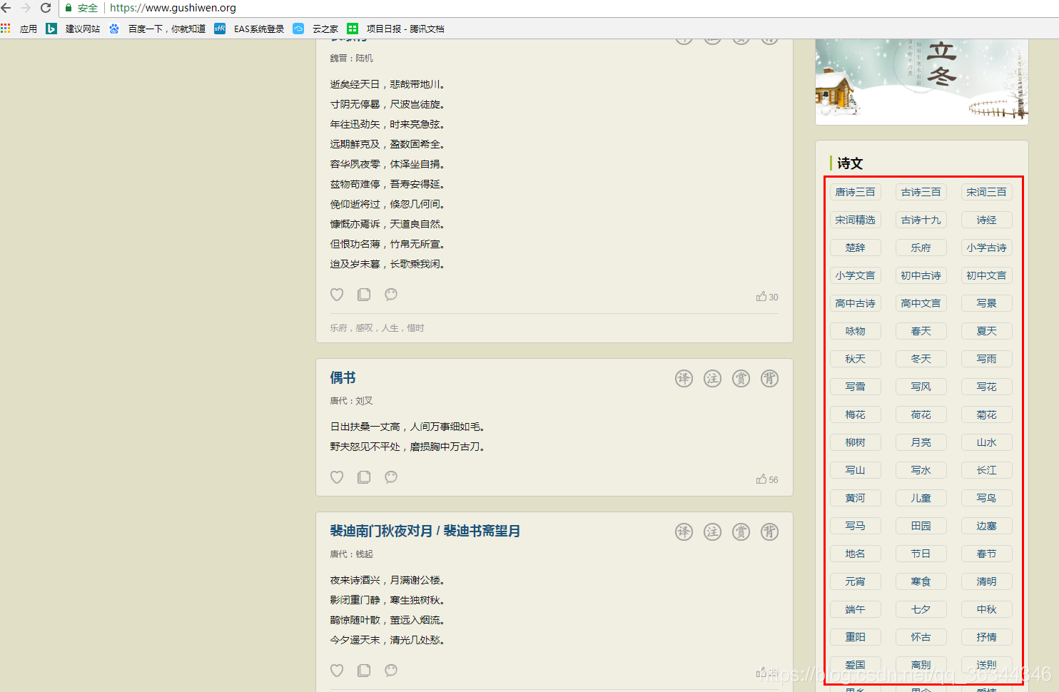Select 诗经 category
This screenshot has height=692, width=1059.
(987, 220)
